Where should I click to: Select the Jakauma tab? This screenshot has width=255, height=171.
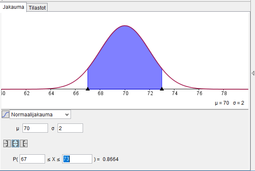14,7
